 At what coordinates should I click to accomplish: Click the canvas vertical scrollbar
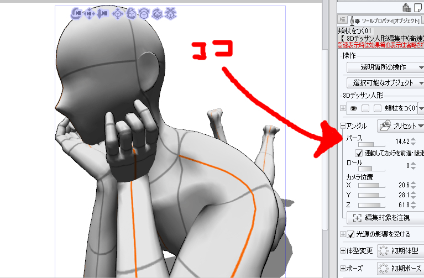[325, 139]
